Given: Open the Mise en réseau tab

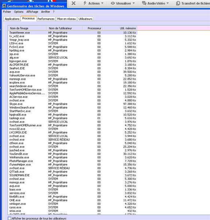Looking at the screenshot, I should 66,19.
